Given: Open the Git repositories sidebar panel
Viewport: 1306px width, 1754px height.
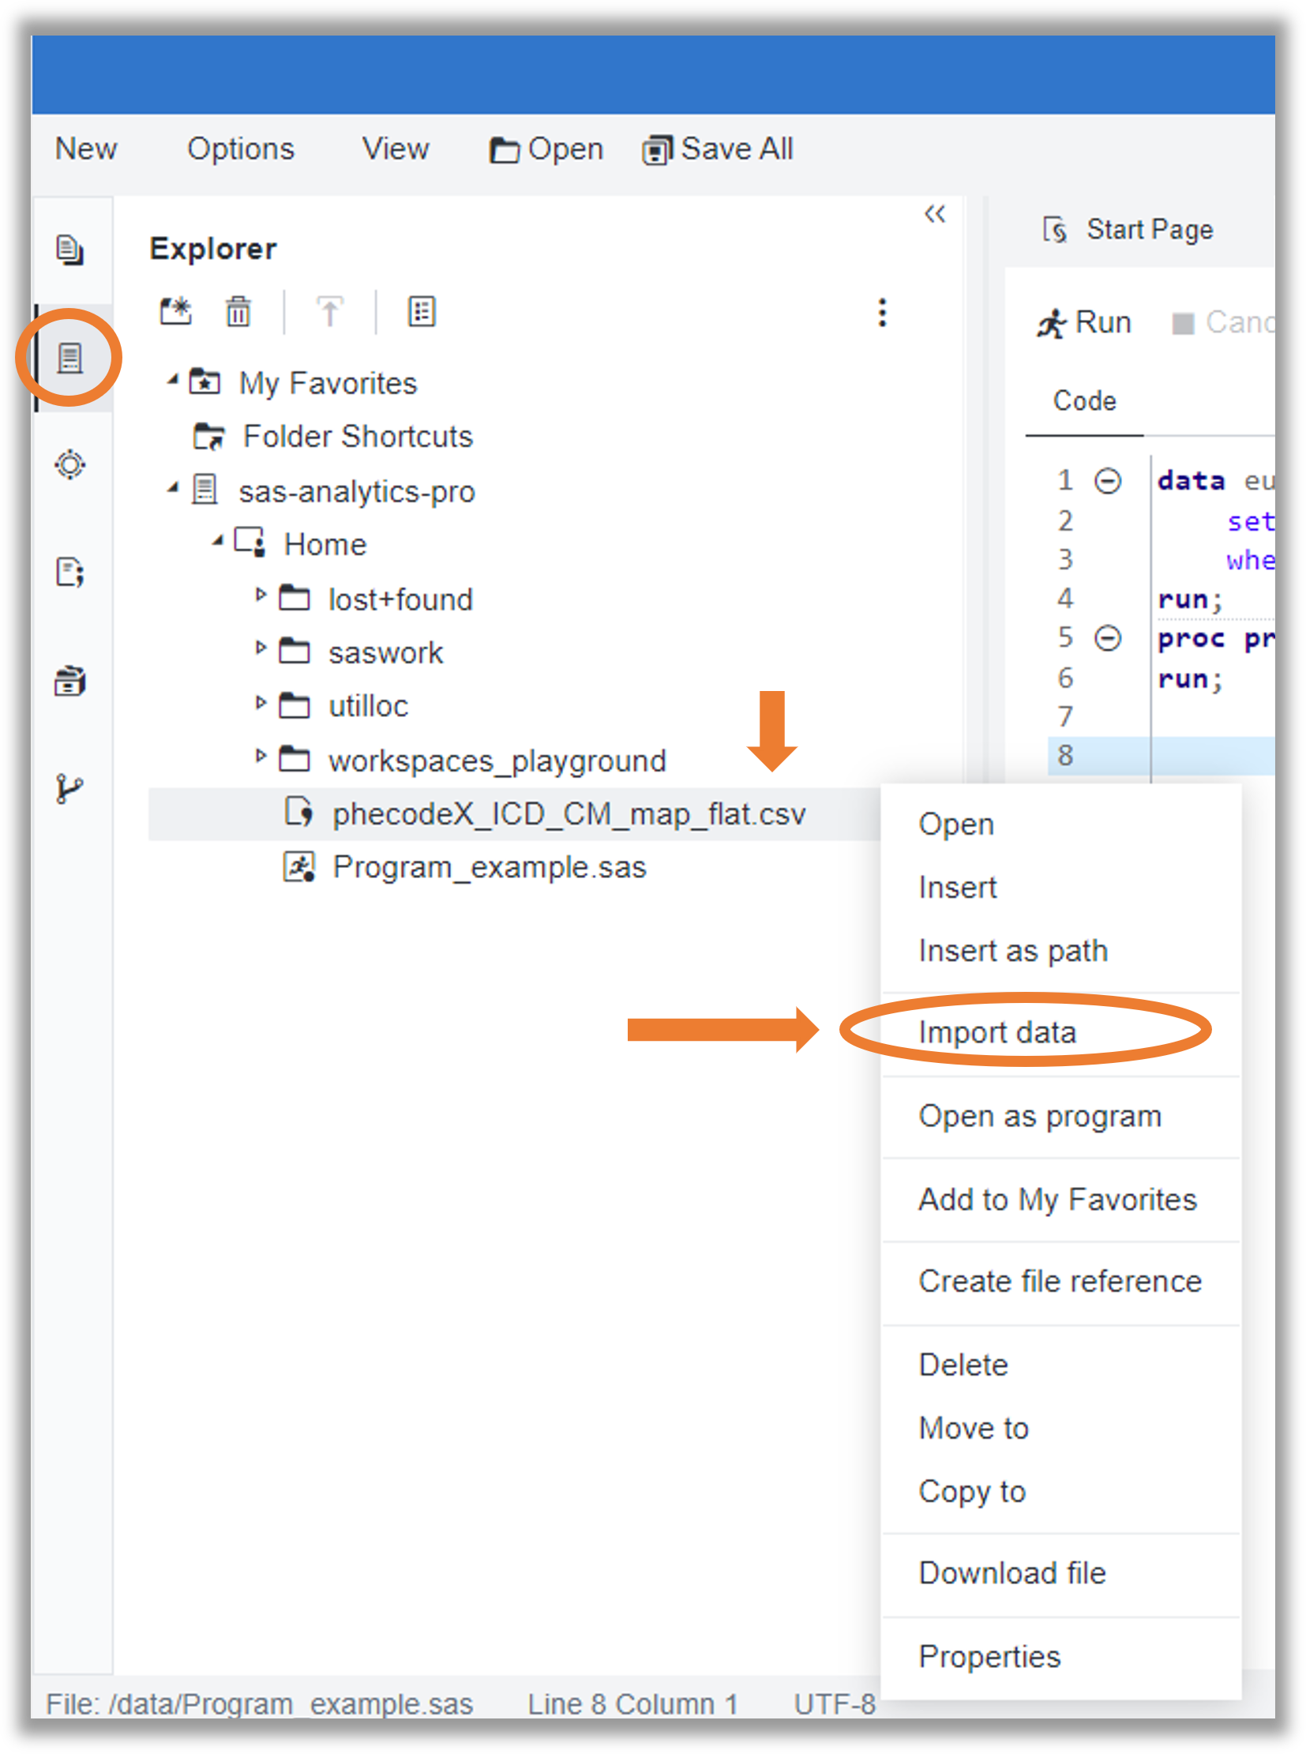Looking at the screenshot, I should click(71, 787).
